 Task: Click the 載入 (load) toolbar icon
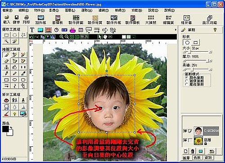(7, 20)
